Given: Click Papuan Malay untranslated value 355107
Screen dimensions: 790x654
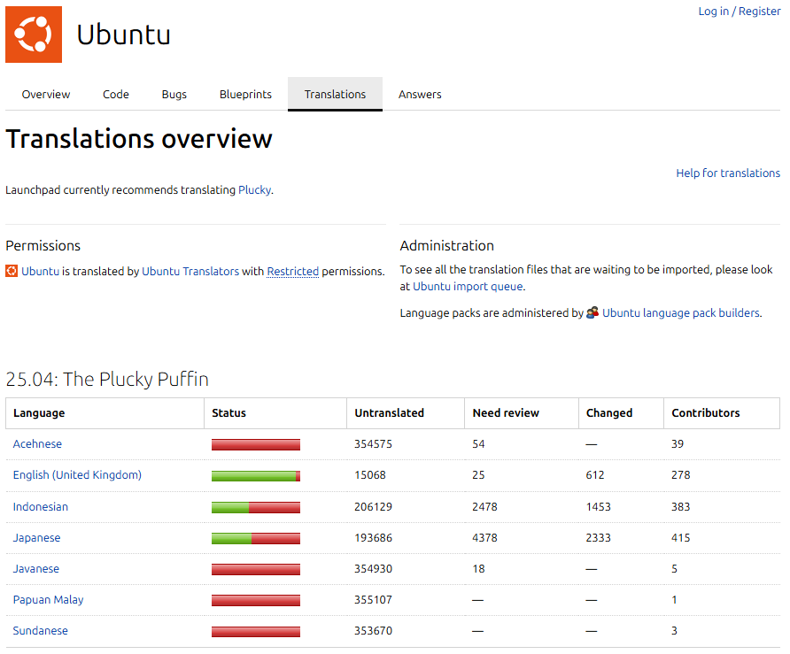Looking at the screenshot, I should [x=373, y=600].
